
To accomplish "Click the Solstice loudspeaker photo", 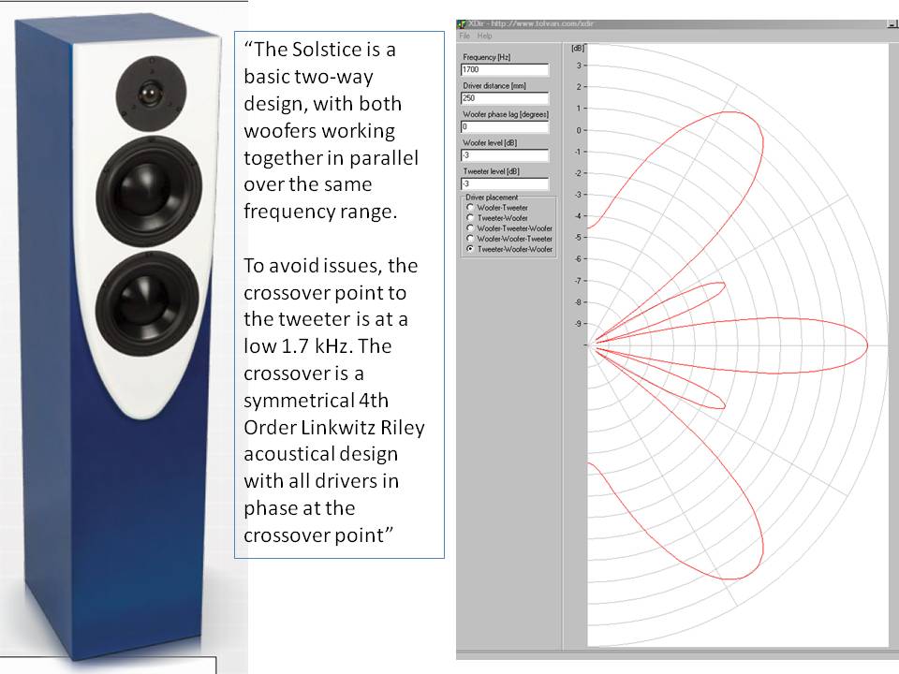I will pos(118,338).
